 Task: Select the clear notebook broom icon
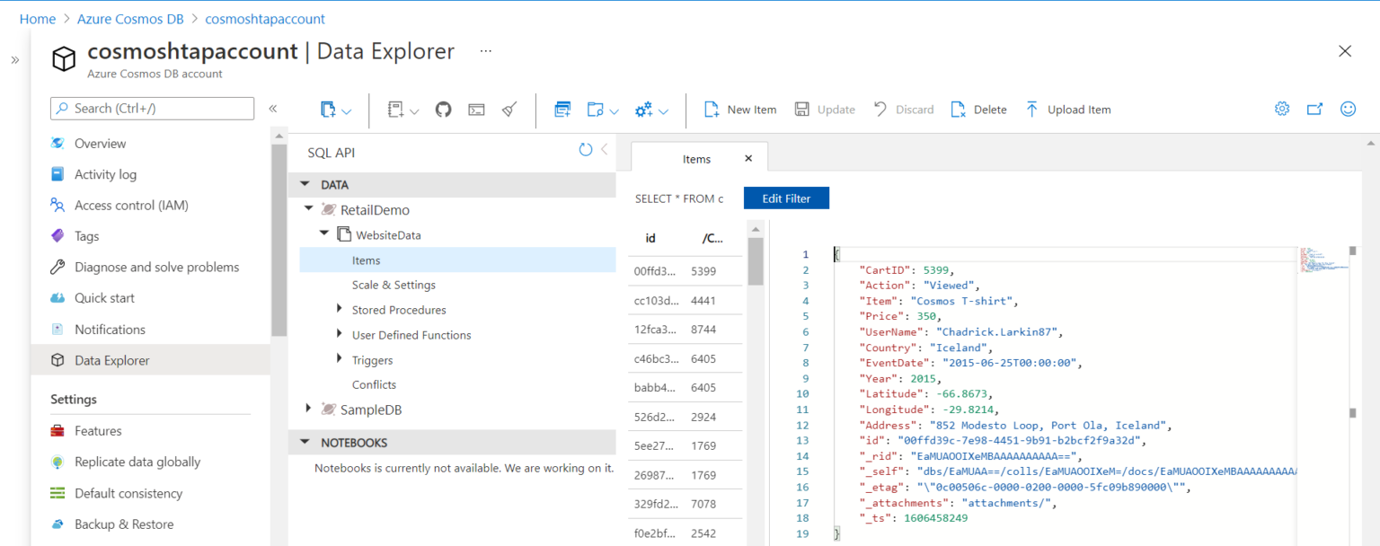(x=509, y=109)
